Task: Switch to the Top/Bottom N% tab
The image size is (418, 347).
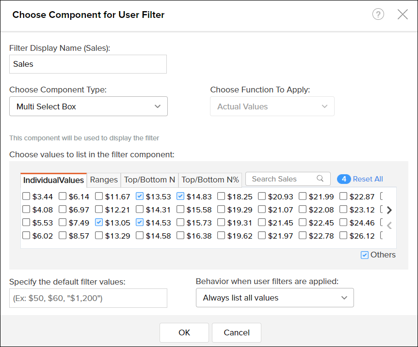Action: click(x=210, y=180)
